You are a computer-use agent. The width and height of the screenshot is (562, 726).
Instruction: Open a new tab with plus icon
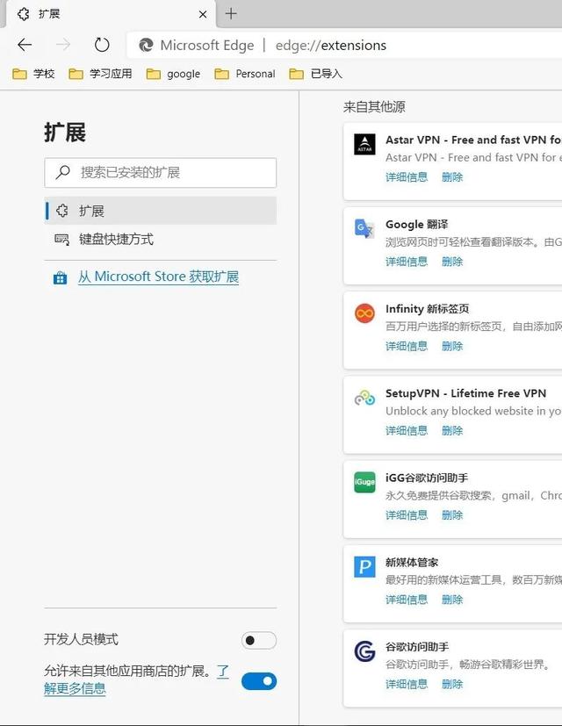[231, 13]
